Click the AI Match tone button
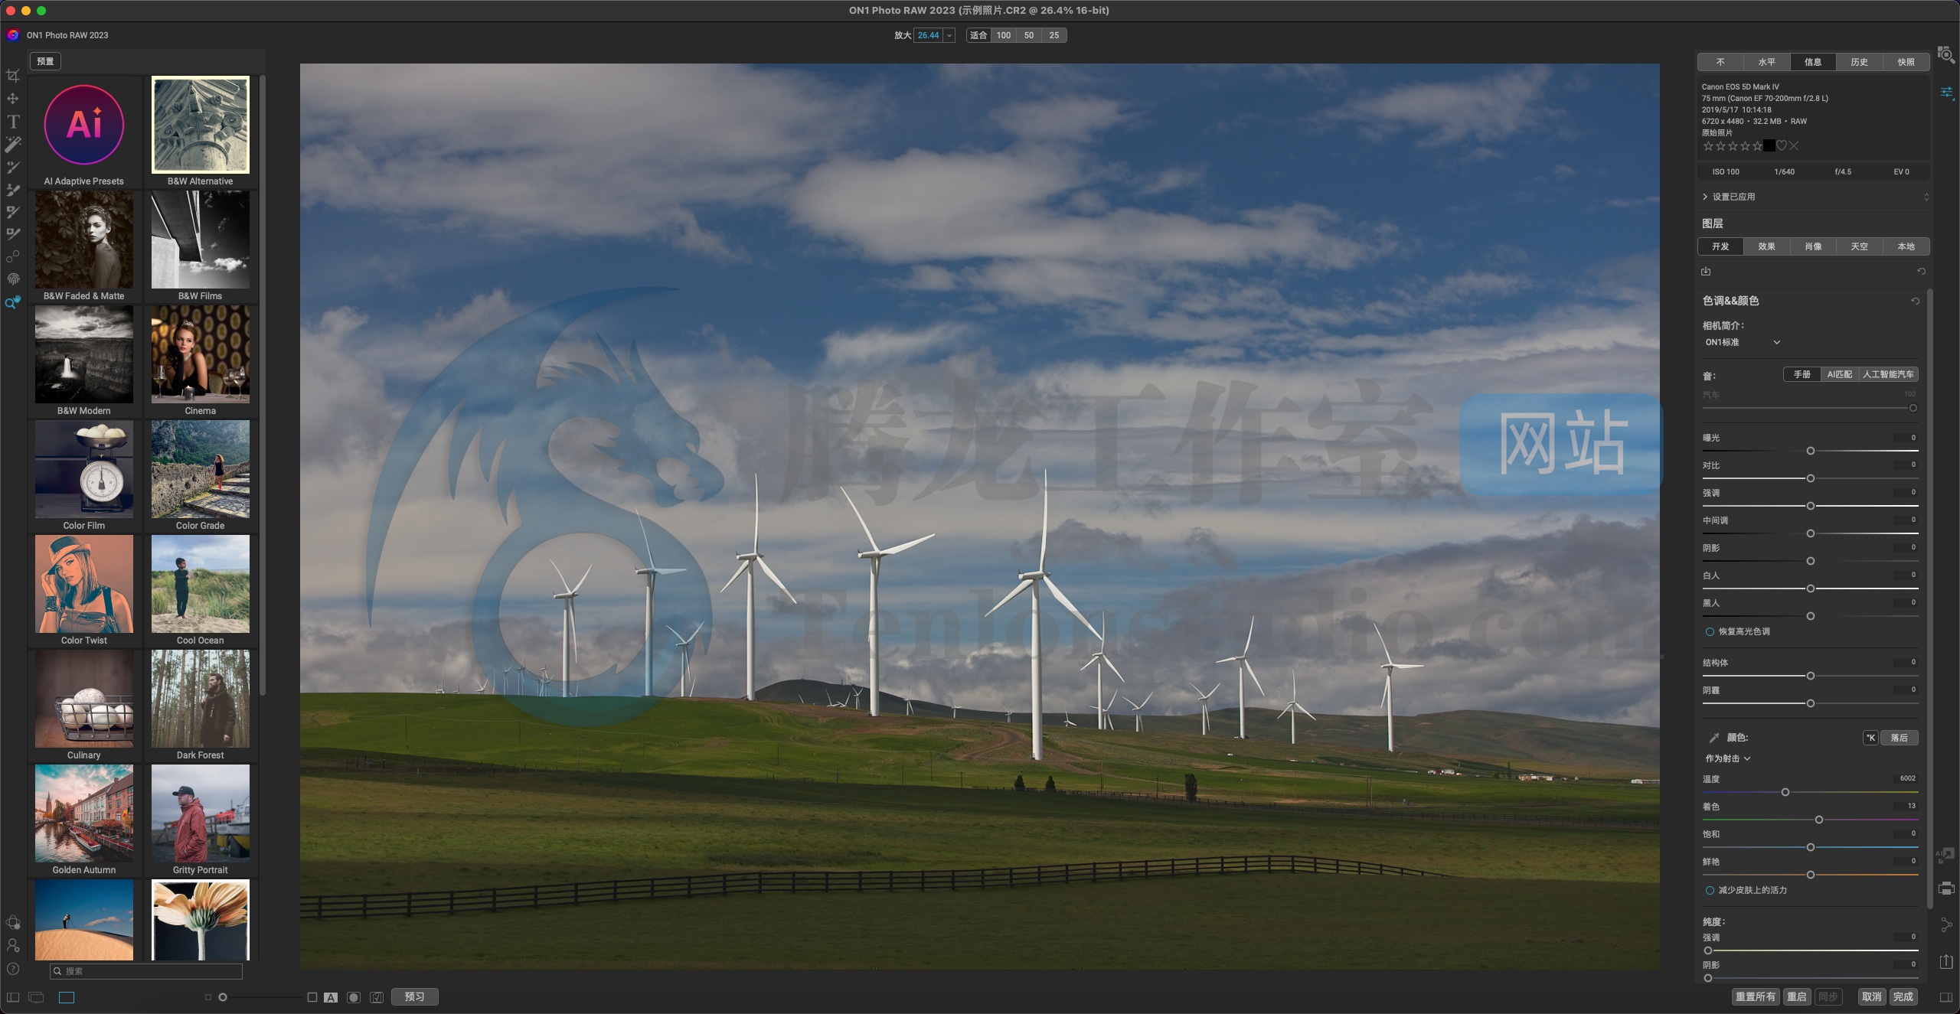The height and width of the screenshot is (1014, 1960). [1840, 374]
